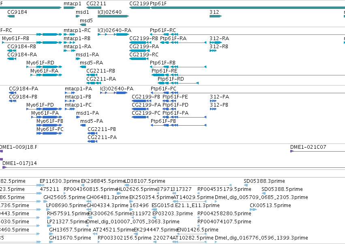The height and width of the screenshot is (244, 345).
Task: Click the CK00513.5prime EST label
Action: 270,206
